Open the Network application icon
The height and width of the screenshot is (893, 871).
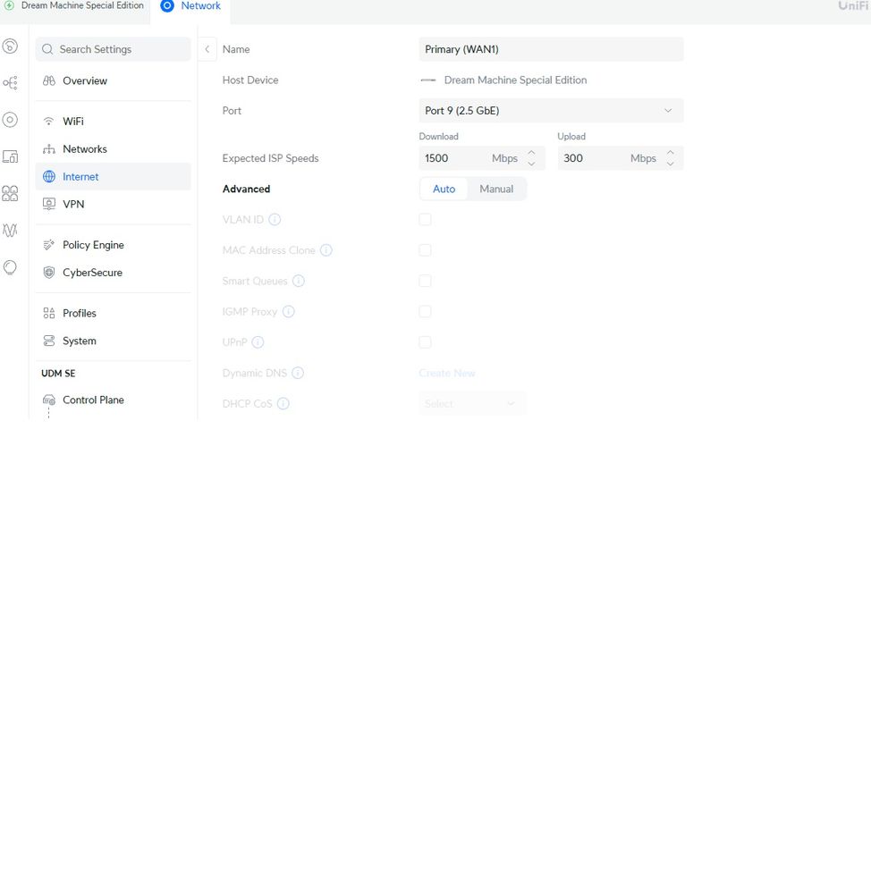[x=167, y=6]
